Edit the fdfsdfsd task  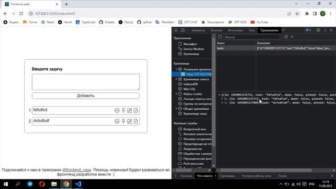pyautogui.click(x=130, y=110)
